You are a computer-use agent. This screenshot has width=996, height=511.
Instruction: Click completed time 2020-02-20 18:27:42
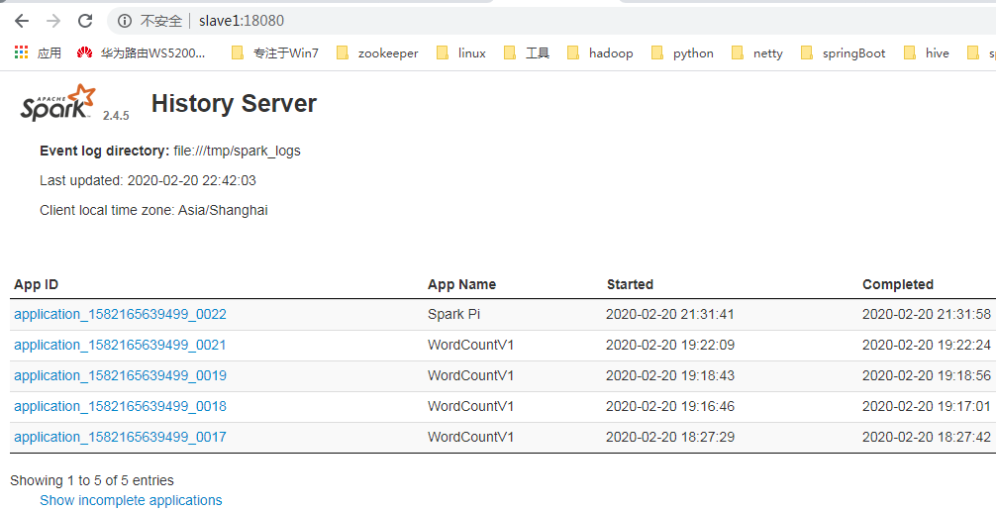pyautogui.click(x=926, y=437)
